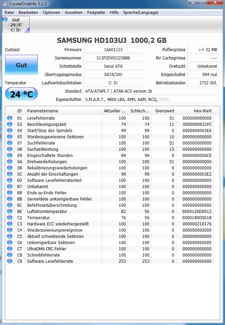Click the status orb for Gemeldete unkorrigierbare Fehler
Image resolution: width=225 pixels, height=325 pixels.
10,199
